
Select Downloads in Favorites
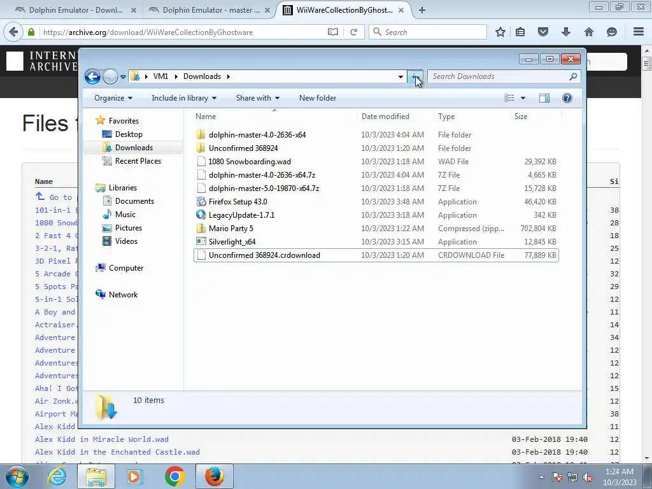(x=134, y=148)
